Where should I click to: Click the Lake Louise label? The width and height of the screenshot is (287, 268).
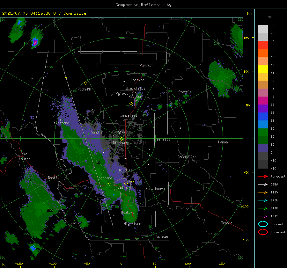tap(25, 156)
